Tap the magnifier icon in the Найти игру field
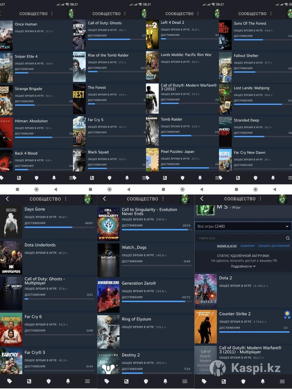Screen dimensions: 292x389 point(288,238)
